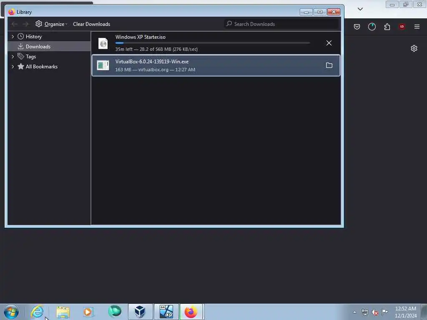Maximize the Library window
Image resolution: width=427 pixels, height=320 pixels.
pos(320,12)
